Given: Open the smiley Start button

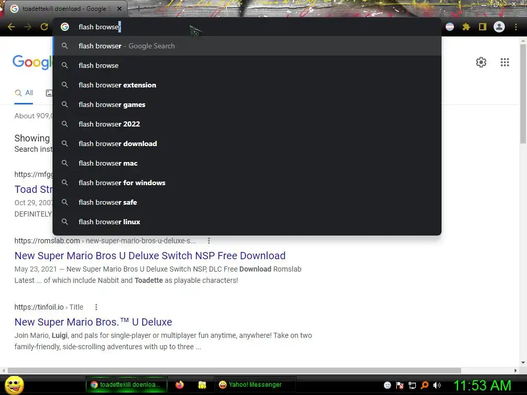Looking at the screenshot, I should (14, 385).
